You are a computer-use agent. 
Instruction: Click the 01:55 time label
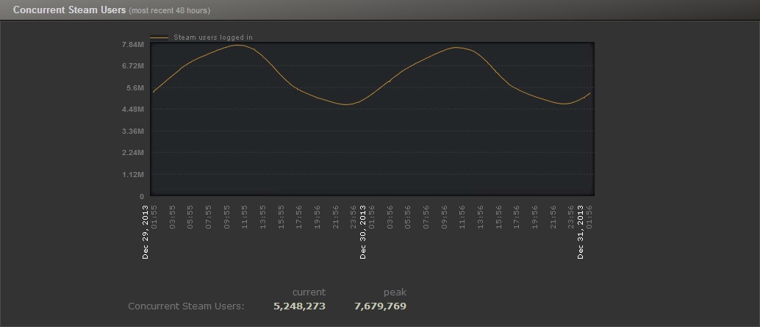click(x=154, y=216)
